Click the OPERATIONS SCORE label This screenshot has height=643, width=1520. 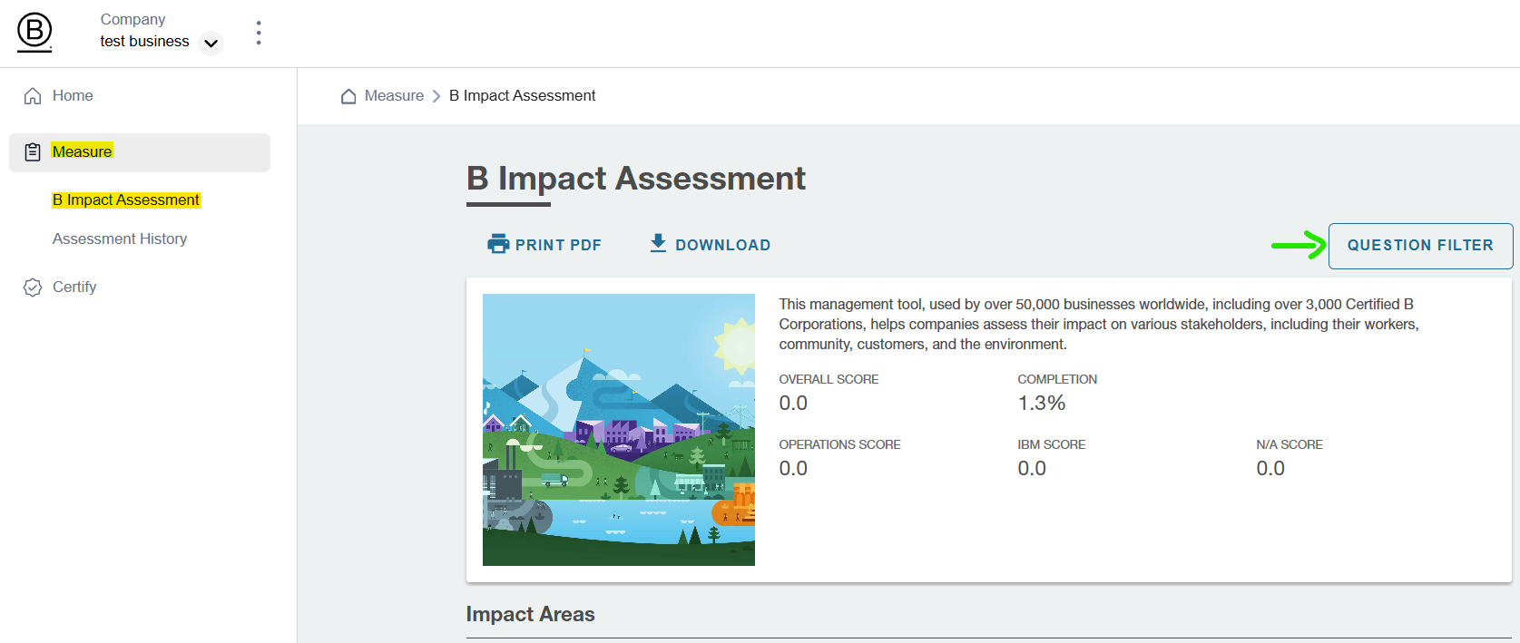pyautogui.click(x=839, y=444)
